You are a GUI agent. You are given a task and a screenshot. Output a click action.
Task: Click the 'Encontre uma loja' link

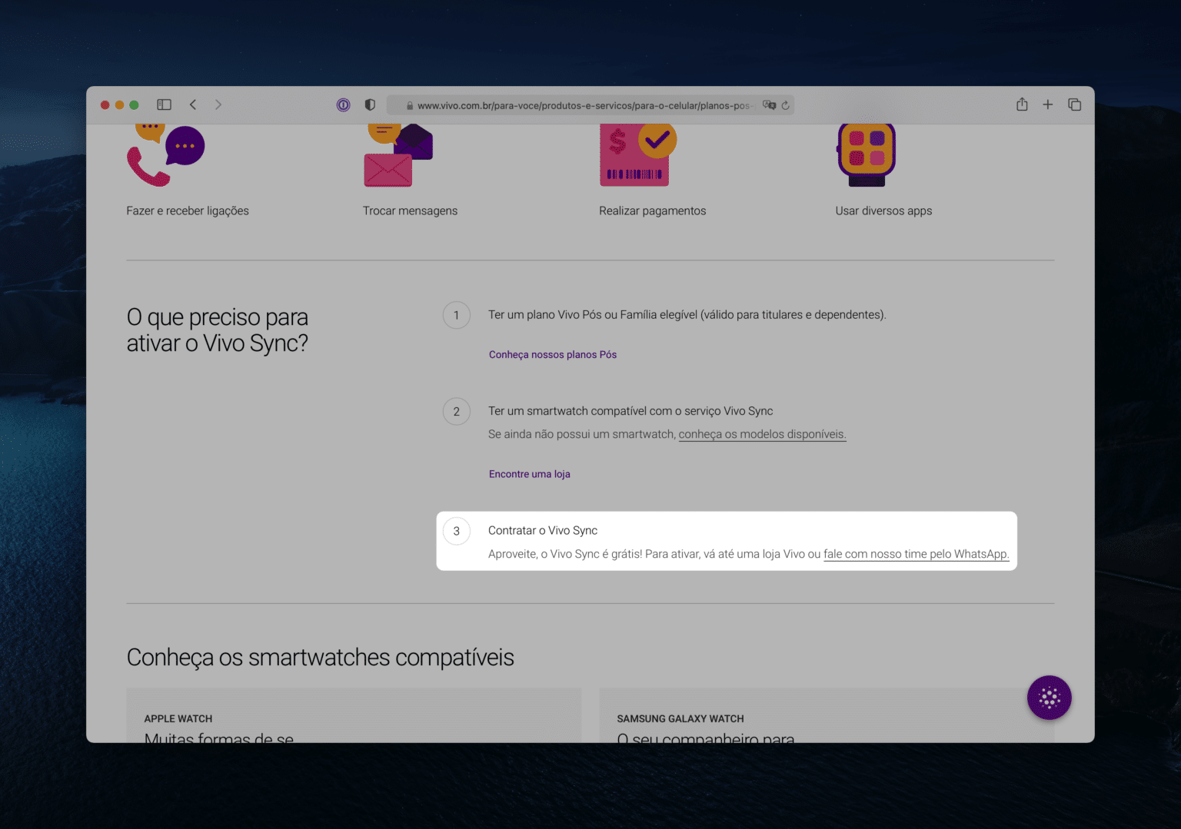pos(529,474)
